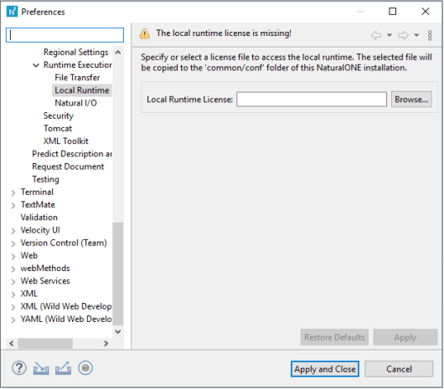The width and height of the screenshot is (444, 389).
Task: Expand the XML tree node
Action: tap(13, 294)
